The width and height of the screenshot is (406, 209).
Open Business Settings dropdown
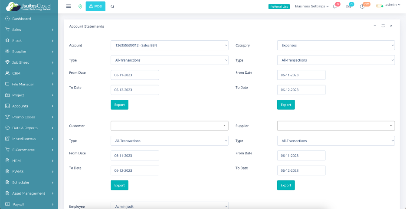311,7
